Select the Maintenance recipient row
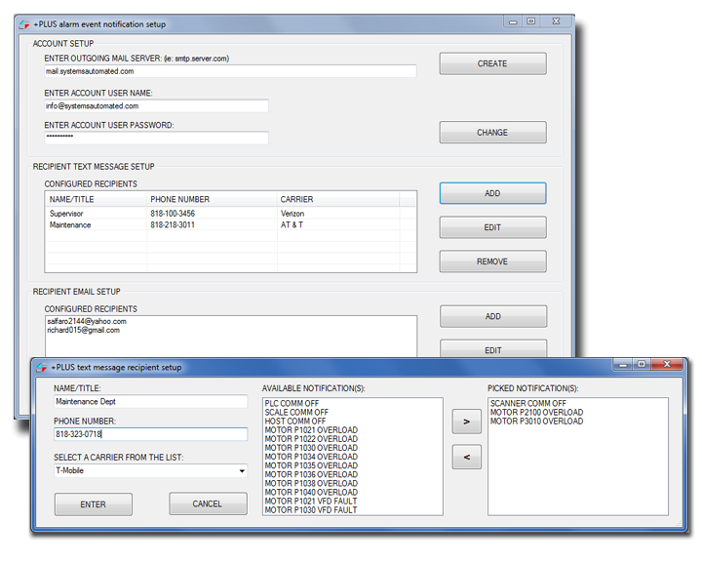The height and width of the screenshot is (562, 702). 230,225
